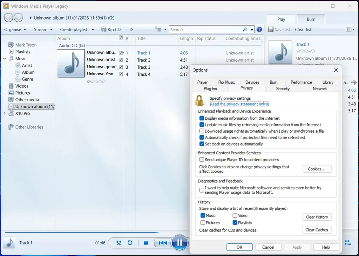Viewport: 359px width, 256px height.
Task: Pause the current track
Action: click(x=179, y=243)
